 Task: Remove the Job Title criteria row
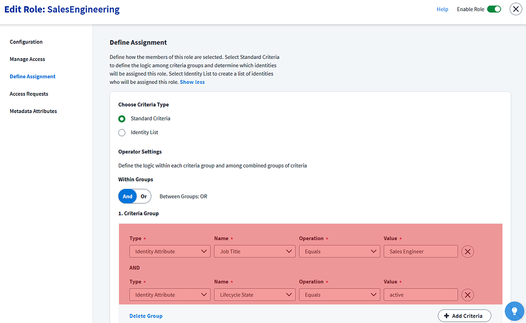(468, 251)
